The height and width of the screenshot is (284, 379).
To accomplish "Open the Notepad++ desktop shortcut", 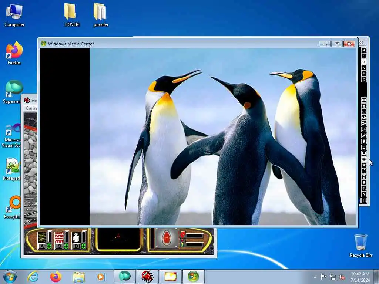I will [11, 169].
